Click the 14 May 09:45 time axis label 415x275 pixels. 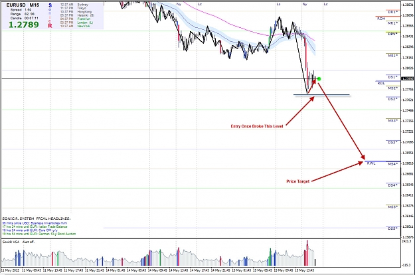[x=157, y=270]
